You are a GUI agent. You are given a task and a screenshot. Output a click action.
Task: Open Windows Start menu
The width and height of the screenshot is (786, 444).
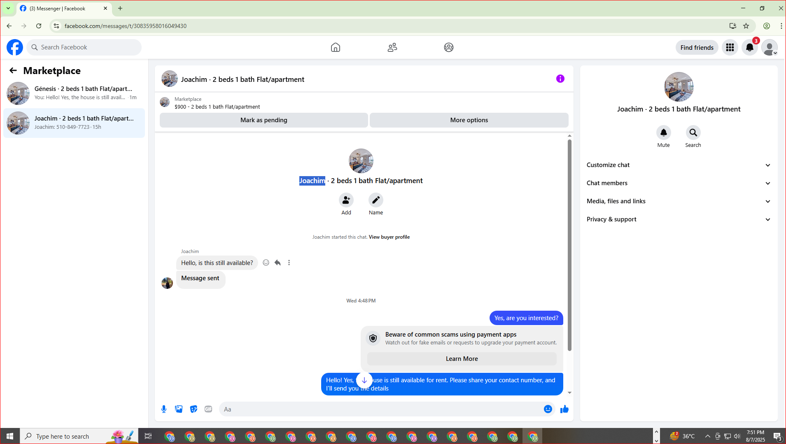click(x=10, y=436)
